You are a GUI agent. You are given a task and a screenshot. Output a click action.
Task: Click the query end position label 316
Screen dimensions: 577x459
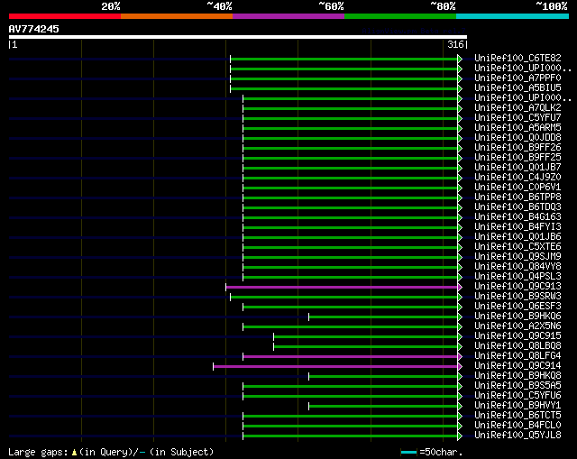point(457,44)
